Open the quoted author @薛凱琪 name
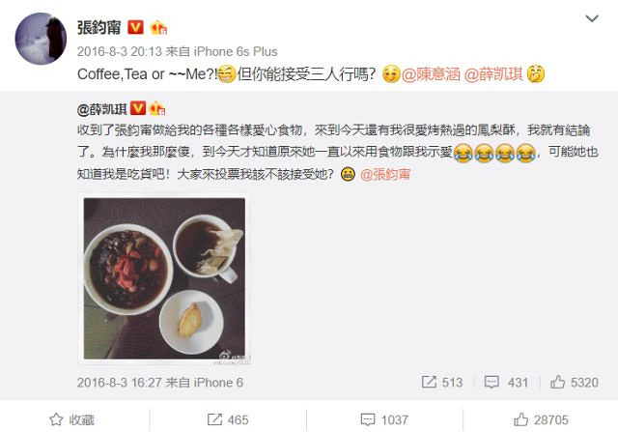618x432 pixels. click(x=102, y=109)
